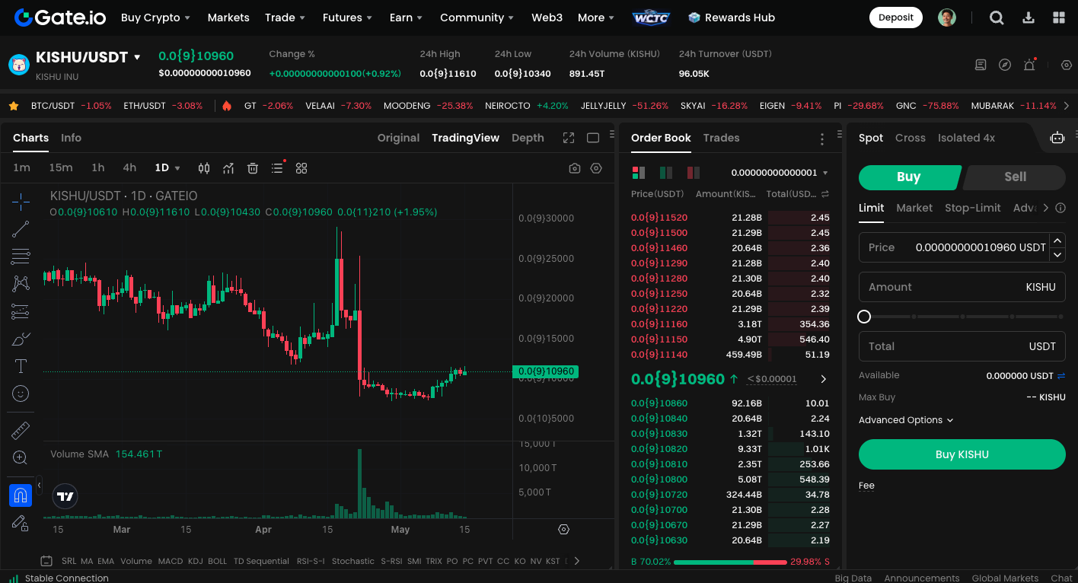Select the brush drawing tool

(21, 339)
